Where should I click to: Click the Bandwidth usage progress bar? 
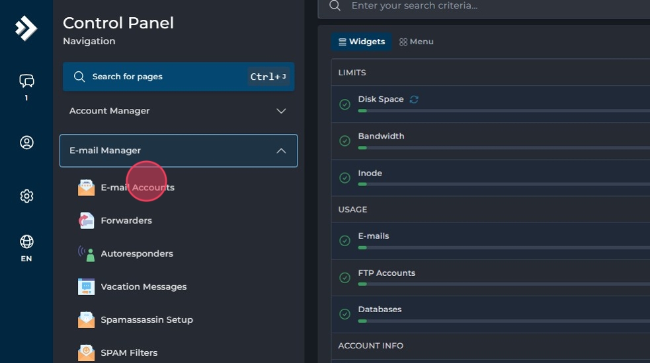[x=503, y=148]
